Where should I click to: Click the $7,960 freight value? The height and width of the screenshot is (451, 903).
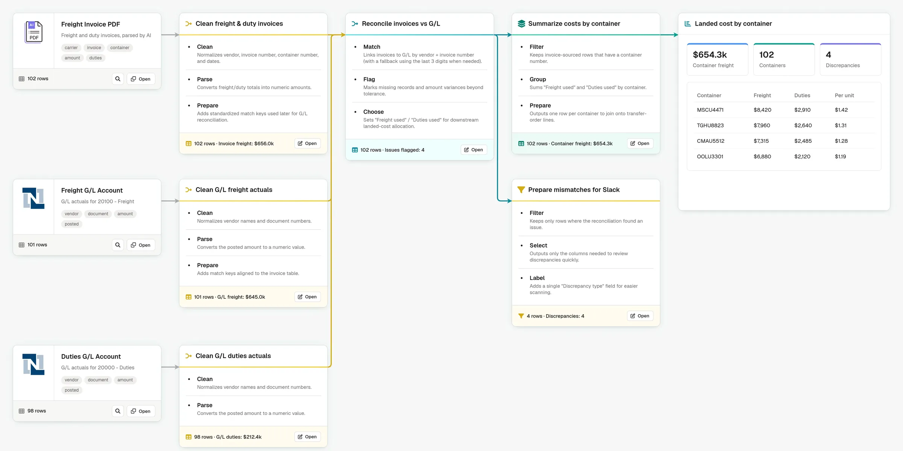(762, 126)
